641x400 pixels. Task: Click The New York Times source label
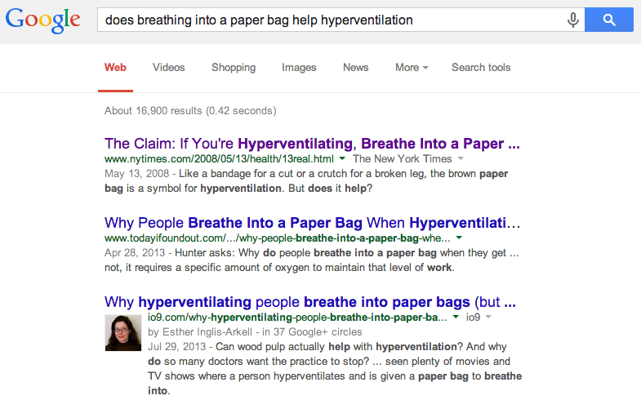(403, 159)
